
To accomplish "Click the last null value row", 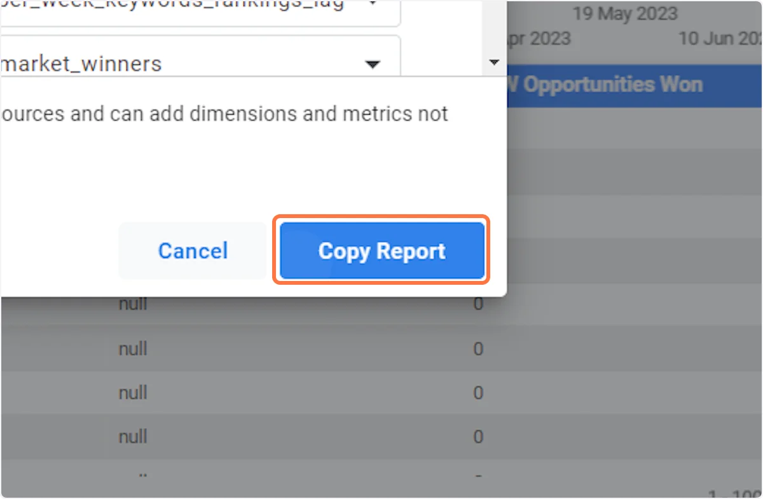I will [132, 437].
